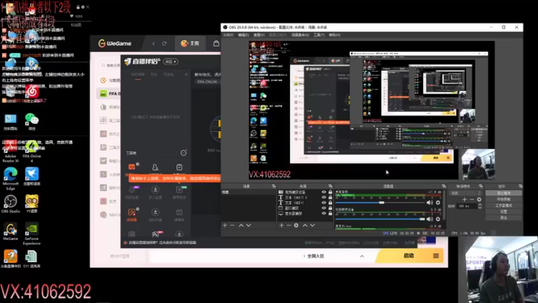The width and height of the screenshot is (538, 303).
Task: Add tab with plus in streaming companion
Action: click(x=186, y=74)
